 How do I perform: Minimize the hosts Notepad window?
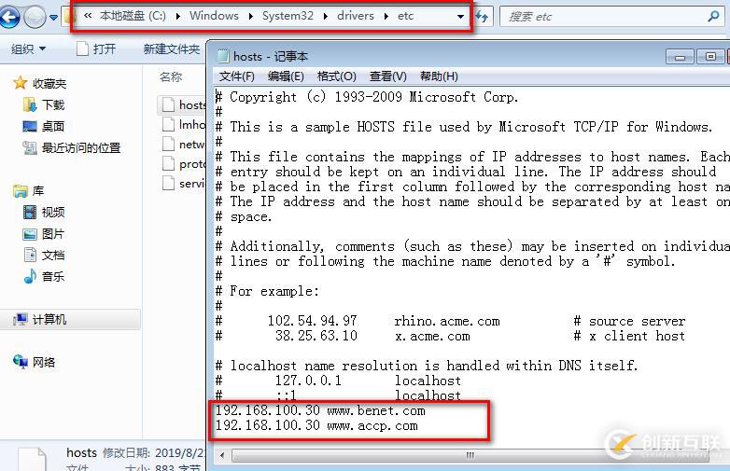(x=680, y=57)
